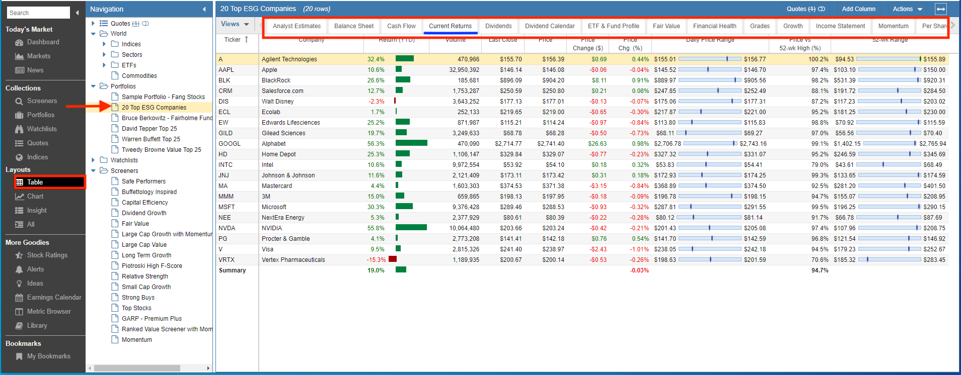Select the All layout icon
This screenshot has width=961, height=375.
19,225
